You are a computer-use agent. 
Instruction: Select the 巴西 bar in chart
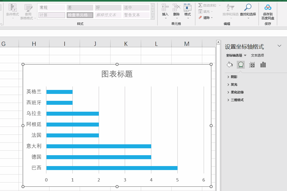(112, 168)
